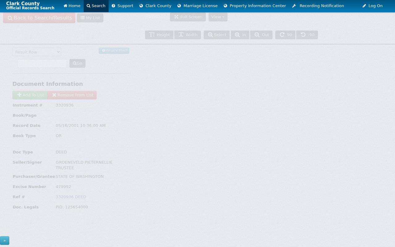This screenshot has height=247, width=395.
Task: Click Remove From List button
Action: tap(72, 95)
